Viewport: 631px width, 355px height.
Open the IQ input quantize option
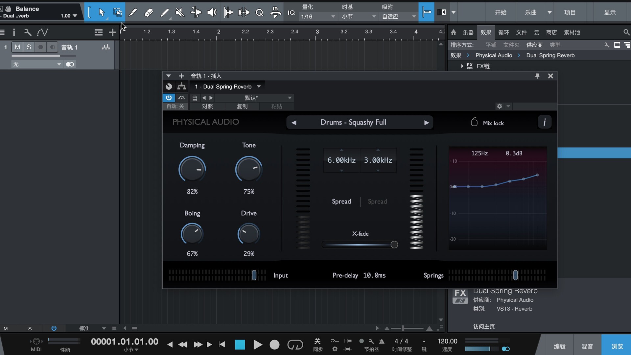pyautogui.click(x=291, y=12)
